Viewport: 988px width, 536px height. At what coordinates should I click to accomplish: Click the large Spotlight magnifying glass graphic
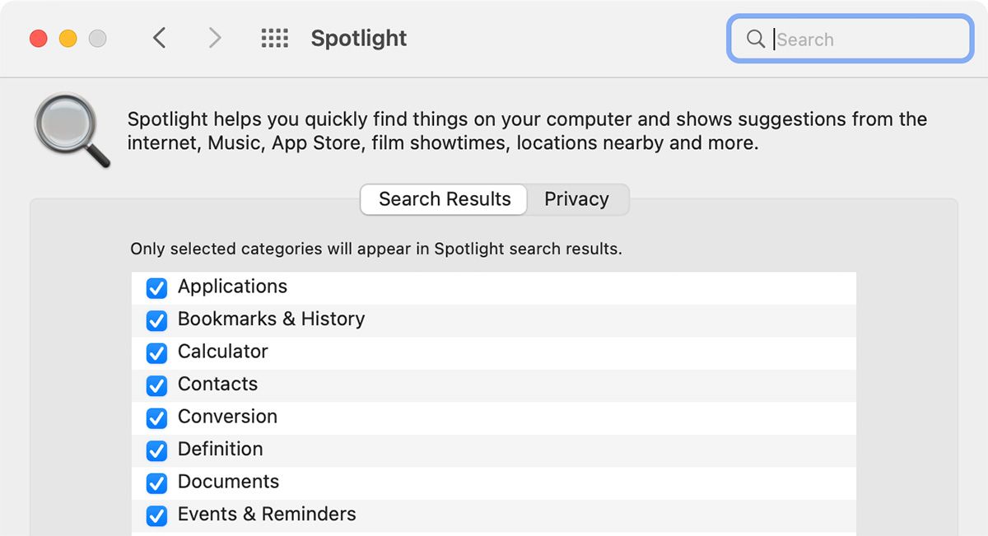70,128
